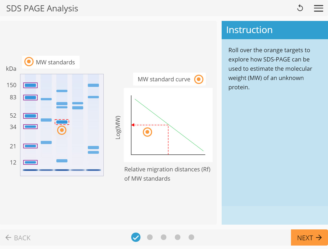Select the third progress dot

(x=163, y=237)
